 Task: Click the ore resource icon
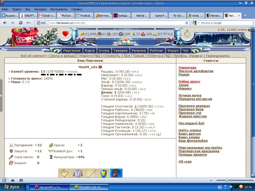tap(109, 34)
